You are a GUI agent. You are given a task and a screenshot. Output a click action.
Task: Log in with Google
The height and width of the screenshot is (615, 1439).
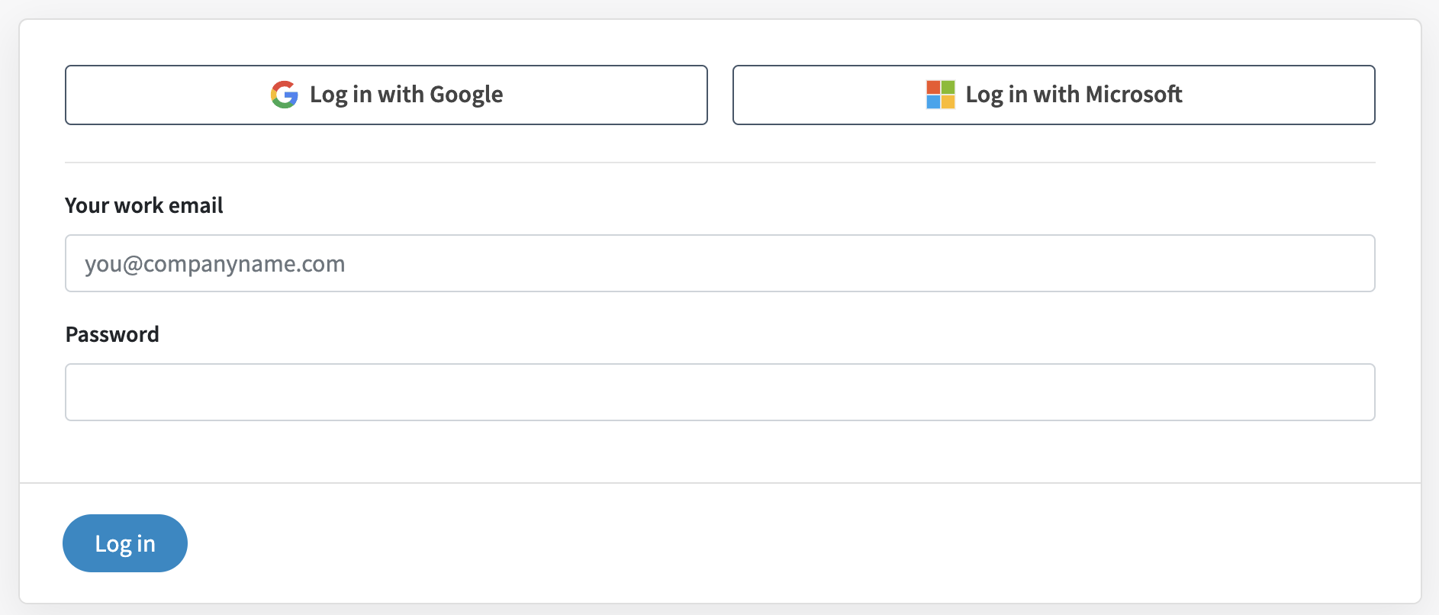tap(386, 95)
